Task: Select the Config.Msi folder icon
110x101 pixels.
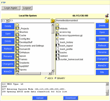Action: pyautogui.click(x=17, y=38)
